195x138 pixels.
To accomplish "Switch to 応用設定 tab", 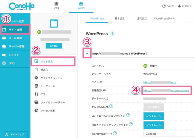I will click(x=142, y=19).
